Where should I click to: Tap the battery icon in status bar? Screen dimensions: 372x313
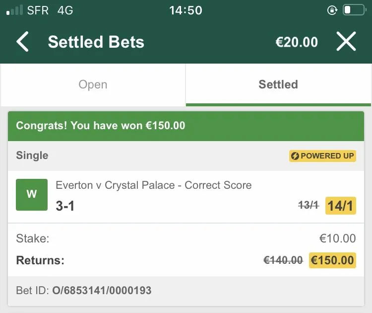tap(354, 10)
